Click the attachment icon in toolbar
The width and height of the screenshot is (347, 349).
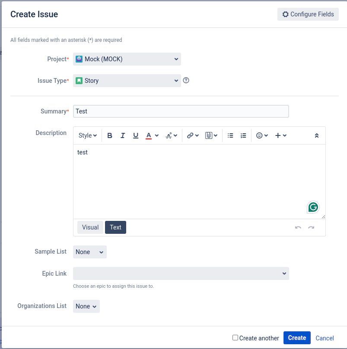click(x=209, y=135)
